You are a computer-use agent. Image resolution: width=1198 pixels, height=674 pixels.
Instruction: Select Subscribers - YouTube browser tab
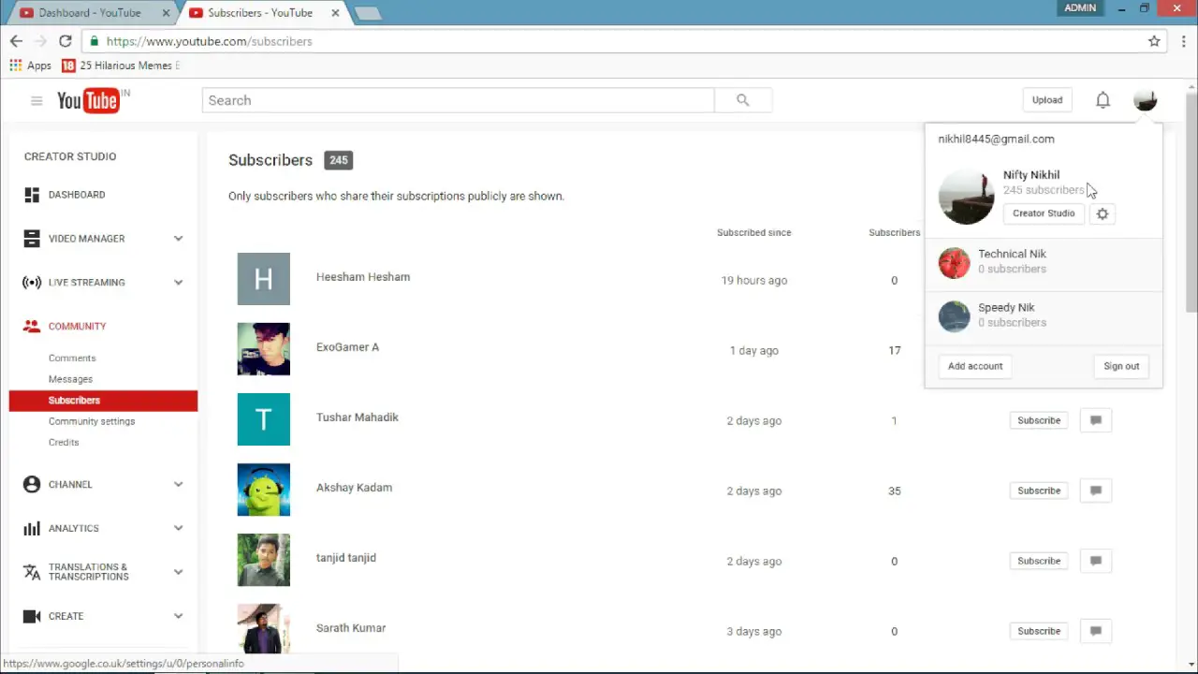tap(262, 13)
